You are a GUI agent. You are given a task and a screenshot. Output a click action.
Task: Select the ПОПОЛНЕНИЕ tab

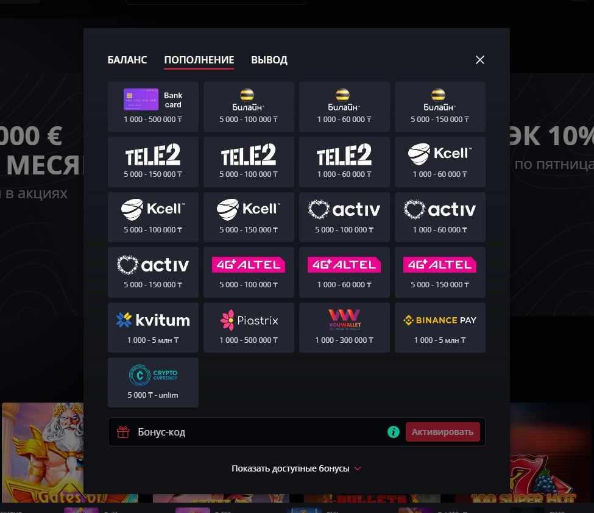(x=199, y=60)
